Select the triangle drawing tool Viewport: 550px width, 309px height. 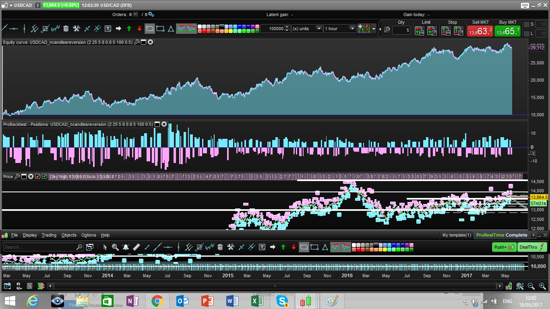pos(171,29)
